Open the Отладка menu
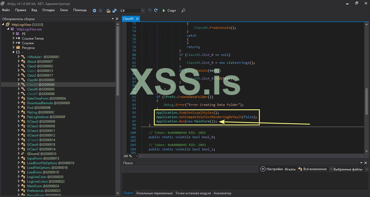The height and width of the screenshot is (197, 370). (48, 10)
